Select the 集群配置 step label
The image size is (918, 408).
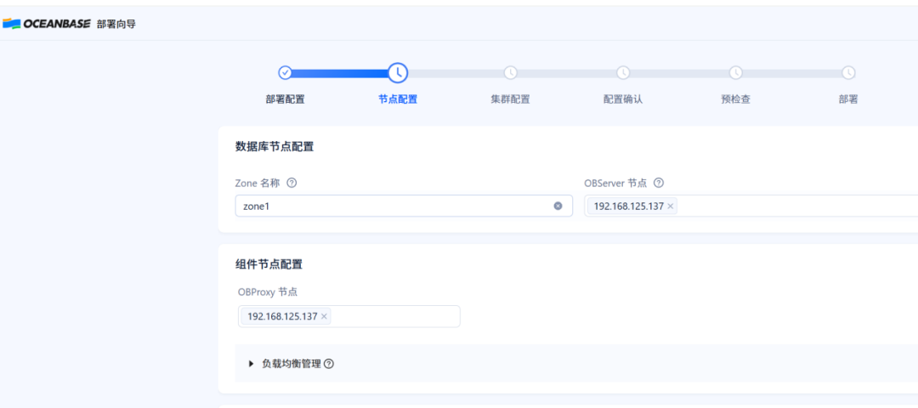(511, 99)
